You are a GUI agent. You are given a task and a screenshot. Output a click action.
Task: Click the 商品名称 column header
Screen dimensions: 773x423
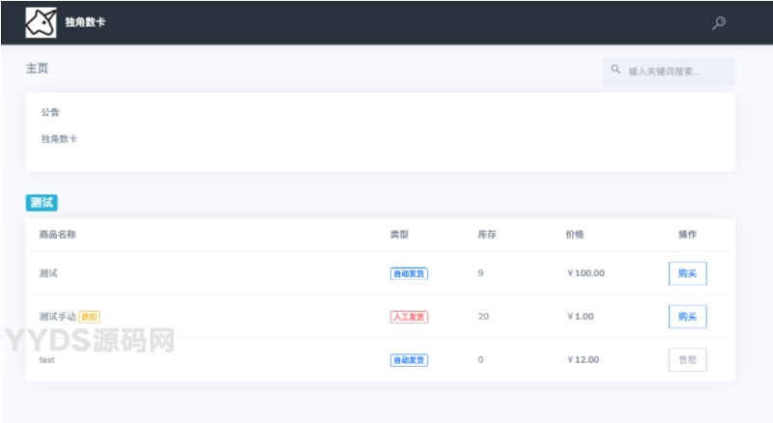(x=58, y=234)
